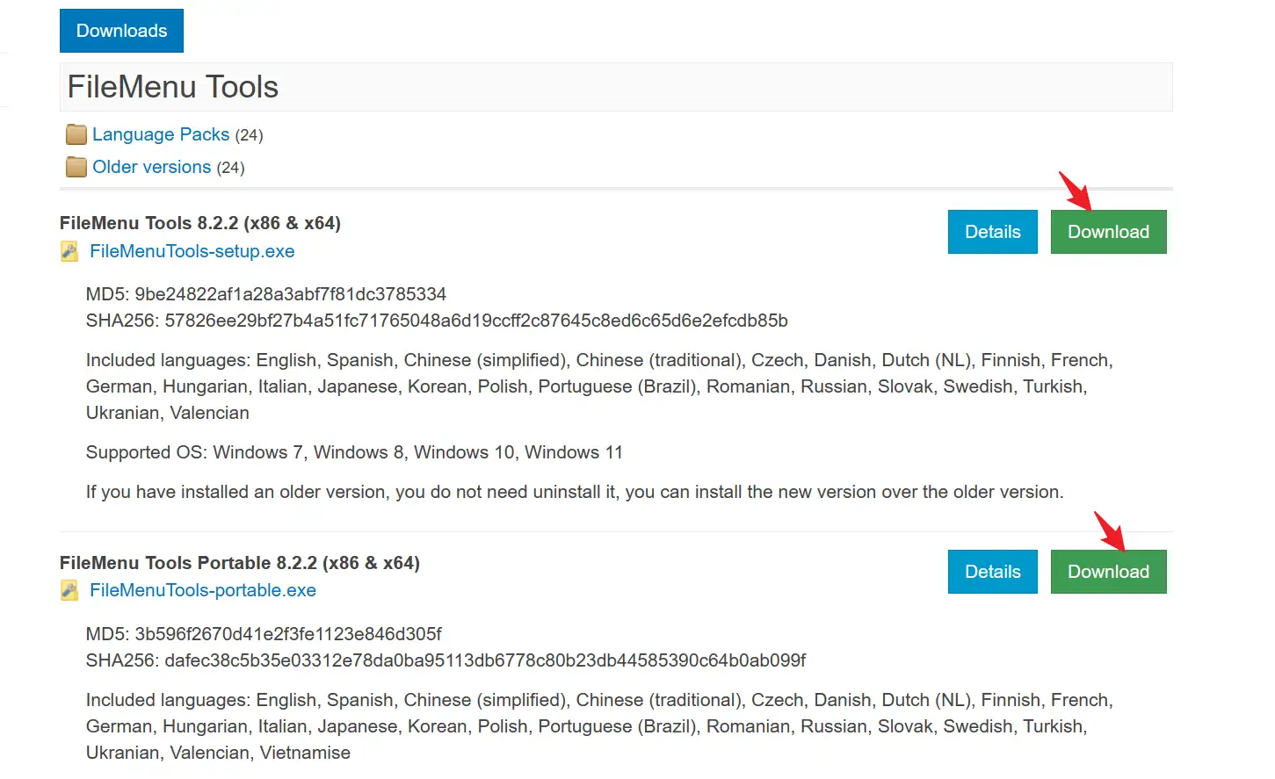Click the FileMenu Tools 8.2.2 (x86 & x64) title
Viewport: 1275px width, 779px height.
[x=200, y=223]
